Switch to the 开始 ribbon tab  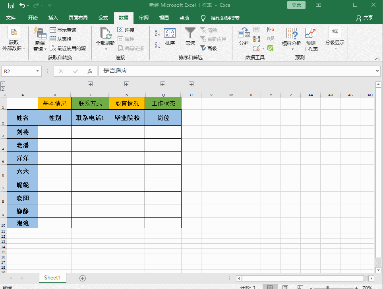pyautogui.click(x=33, y=18)
